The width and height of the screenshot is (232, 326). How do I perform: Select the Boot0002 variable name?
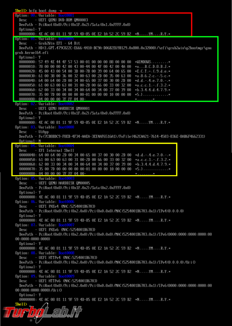[x=66, y=104]
